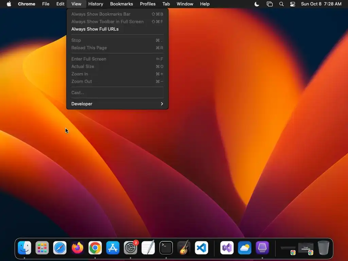This screenshot has height=261, width=348.
Task: Launch Safari from the Dock
Action: coord(60,248)
